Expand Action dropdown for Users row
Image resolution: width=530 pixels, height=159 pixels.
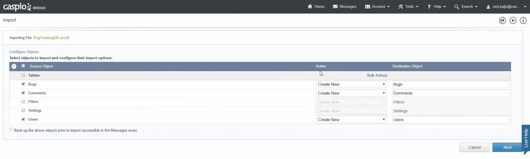(x=351, y=120)
